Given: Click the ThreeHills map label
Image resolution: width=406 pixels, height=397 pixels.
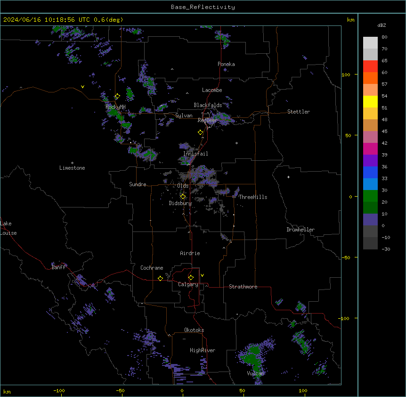Looking at the screenshot, I should [253, 197].
